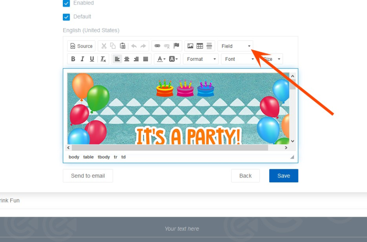
Task: Open the Field dropdown
Action: tap(235, 46)
